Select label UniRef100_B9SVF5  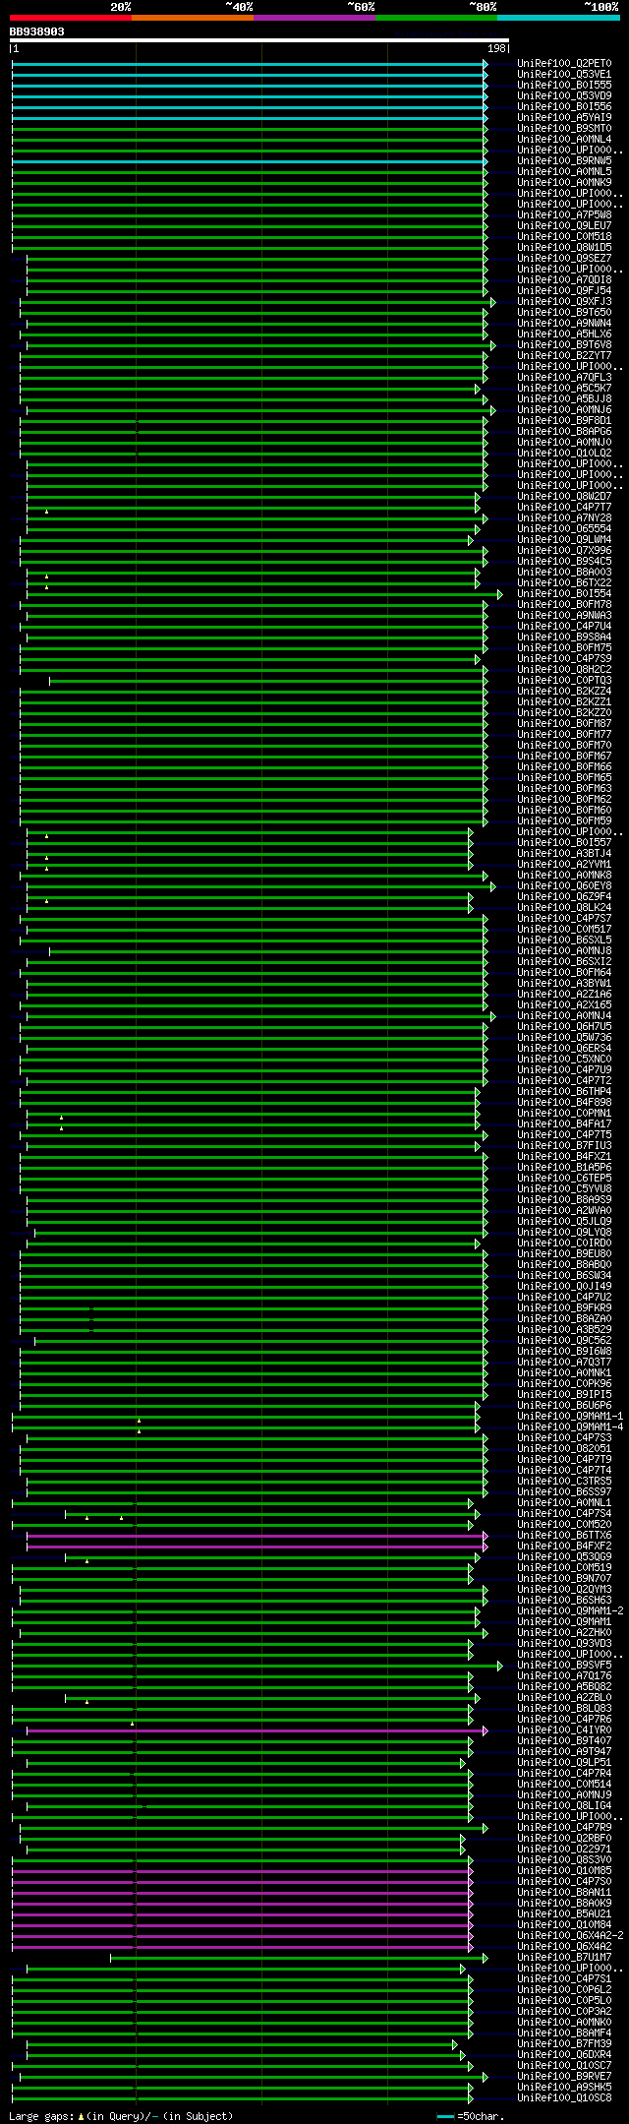564,1666
